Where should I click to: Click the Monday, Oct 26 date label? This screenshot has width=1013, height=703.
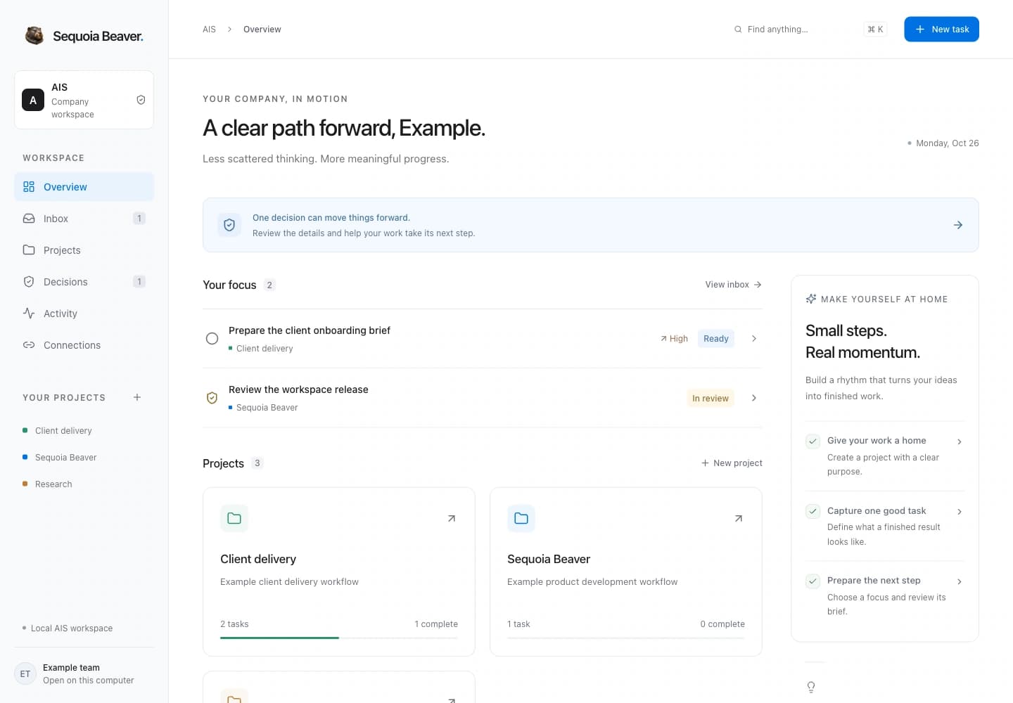point(943,143)
